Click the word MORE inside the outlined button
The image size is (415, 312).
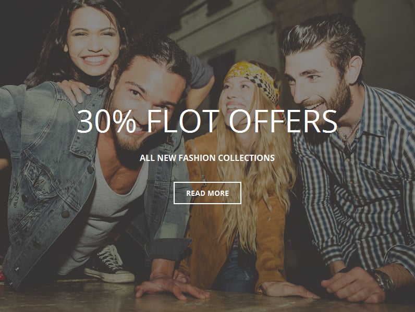click(x=218, y=193)
